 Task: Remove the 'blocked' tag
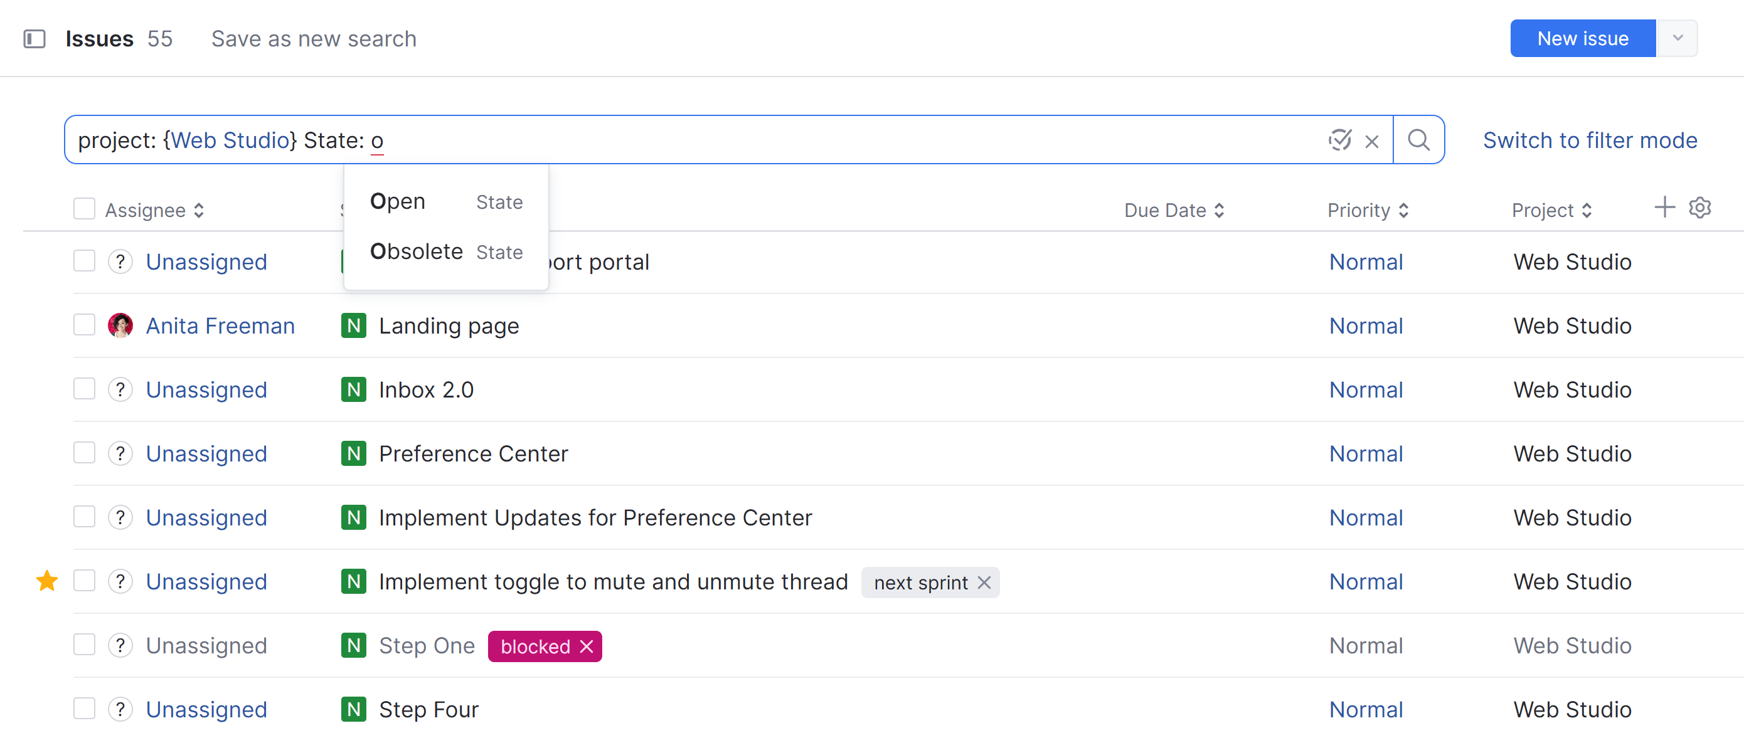pyautogui.click(x=587, y=646)
